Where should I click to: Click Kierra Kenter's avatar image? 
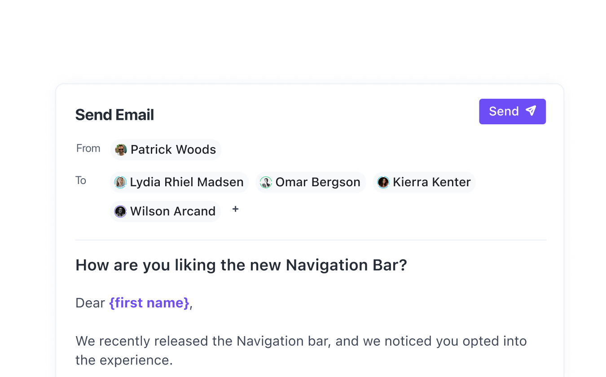[383, 182]
